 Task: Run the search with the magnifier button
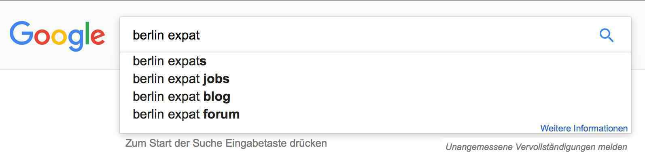click(x=606, y=35)
